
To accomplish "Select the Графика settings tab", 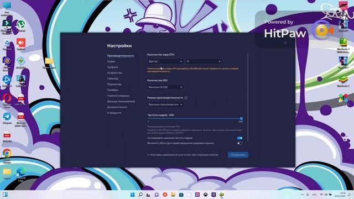I will (x=112, y=67).
